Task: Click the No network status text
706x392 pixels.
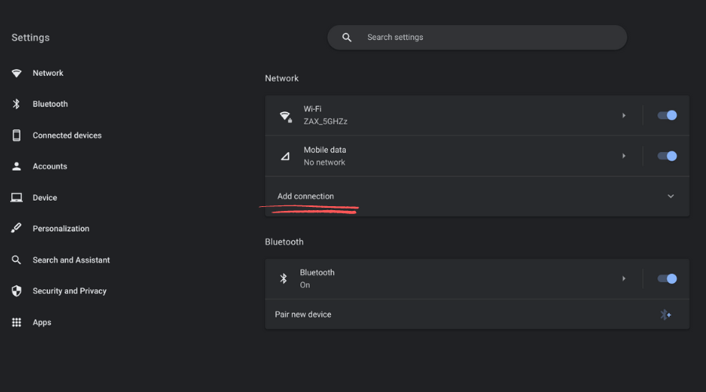Action: tap(324, 162)
